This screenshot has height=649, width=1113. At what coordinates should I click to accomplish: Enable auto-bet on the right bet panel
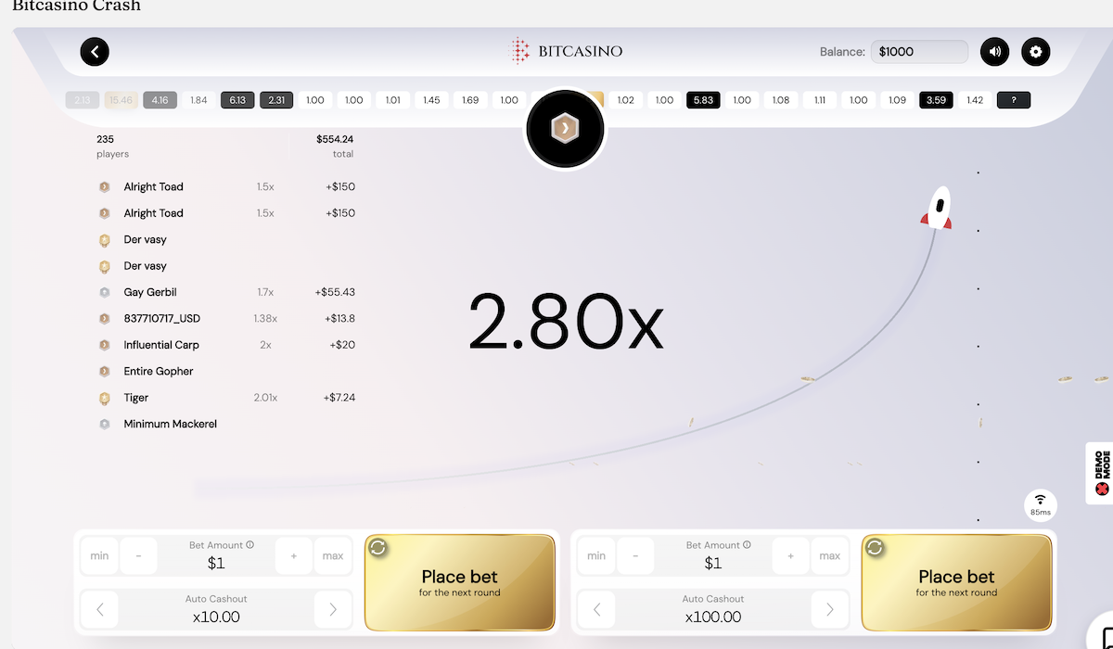(875, 548)
